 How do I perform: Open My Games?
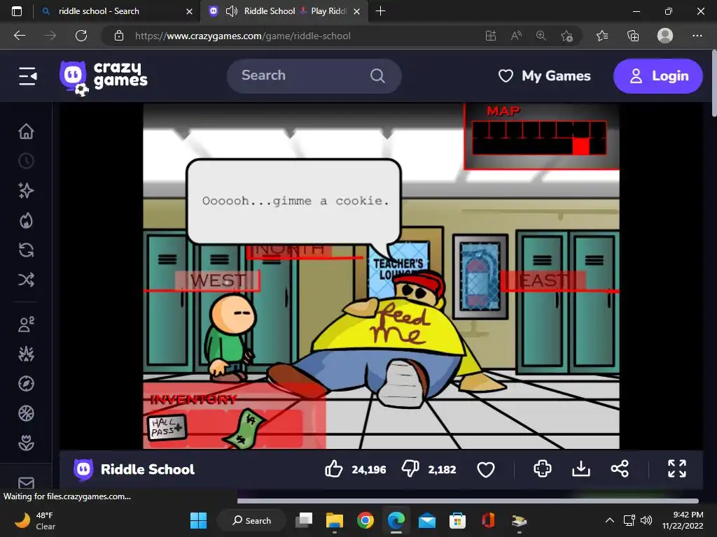point(544,76)
